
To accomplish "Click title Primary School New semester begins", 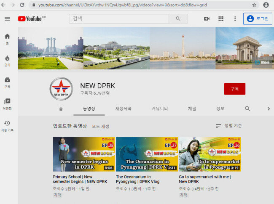I will (80, 179).
